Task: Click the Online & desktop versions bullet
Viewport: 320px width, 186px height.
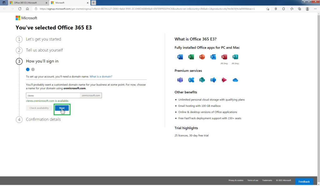Action: [x=208, y=112]
